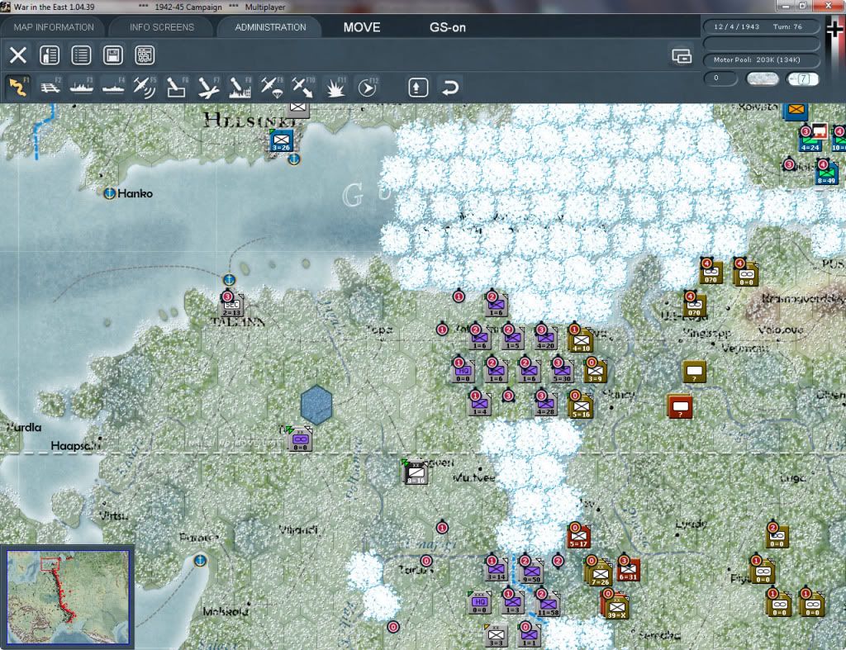The image size is (846, 650).
Task: Open the INFO SCREENS tab
Action: (x=161, y=27)
